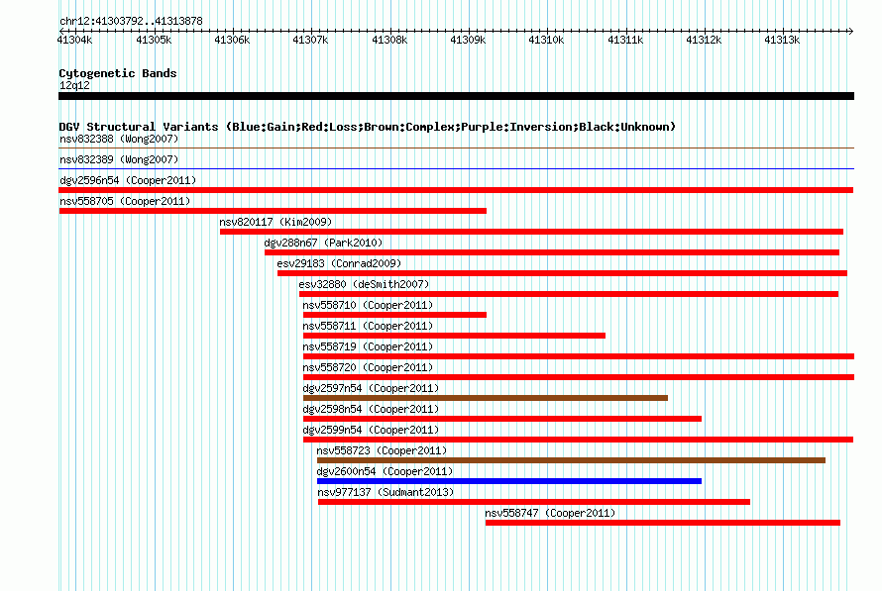The image size is (882, 591).
Task: Click the short red bar of nsv558710
Action: coord(394,315)
